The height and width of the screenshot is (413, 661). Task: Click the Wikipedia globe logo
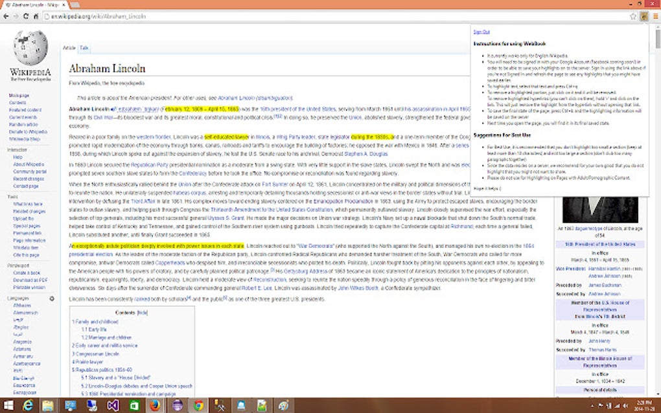[30, 47]
